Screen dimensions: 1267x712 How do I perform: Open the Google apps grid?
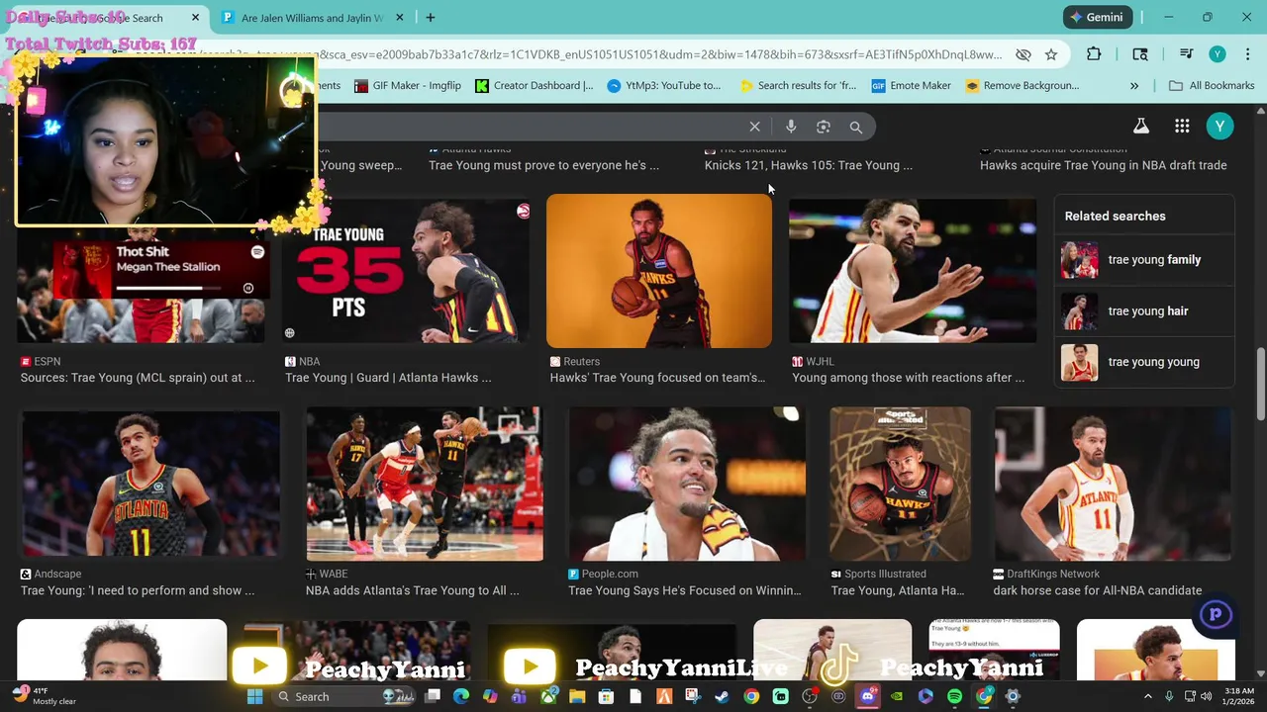[x=1182, y=126]
